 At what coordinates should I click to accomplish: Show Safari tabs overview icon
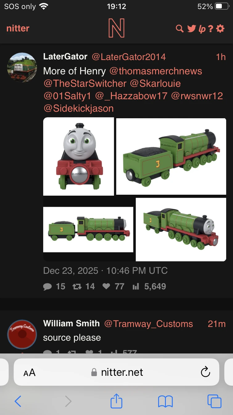[214, 401]
